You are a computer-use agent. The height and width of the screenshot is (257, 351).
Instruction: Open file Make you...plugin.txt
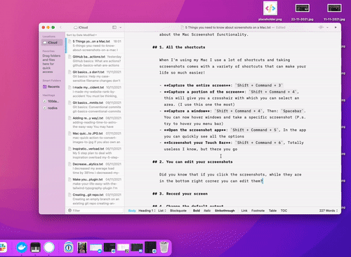coord(95,184)
